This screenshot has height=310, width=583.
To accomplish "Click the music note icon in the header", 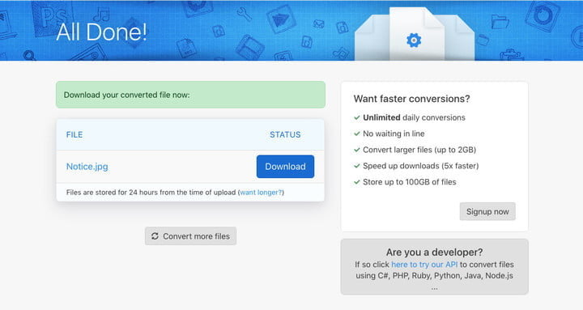I will click(x=101, y=14).
